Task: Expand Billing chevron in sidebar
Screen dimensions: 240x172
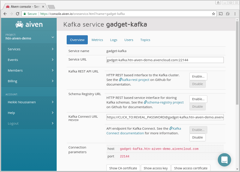Action: coord(52,81)
